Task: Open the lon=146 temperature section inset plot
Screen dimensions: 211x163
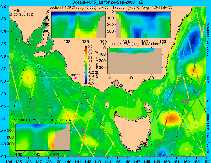Action: tap(135, 61)
